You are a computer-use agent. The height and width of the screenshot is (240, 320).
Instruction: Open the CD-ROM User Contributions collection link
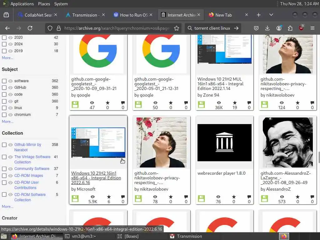tap(26, 185)
